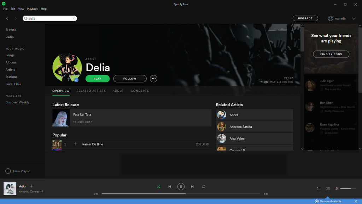Adjust the volume slider
This screenshot has width=362, height=204.
[x=348, y=189]
